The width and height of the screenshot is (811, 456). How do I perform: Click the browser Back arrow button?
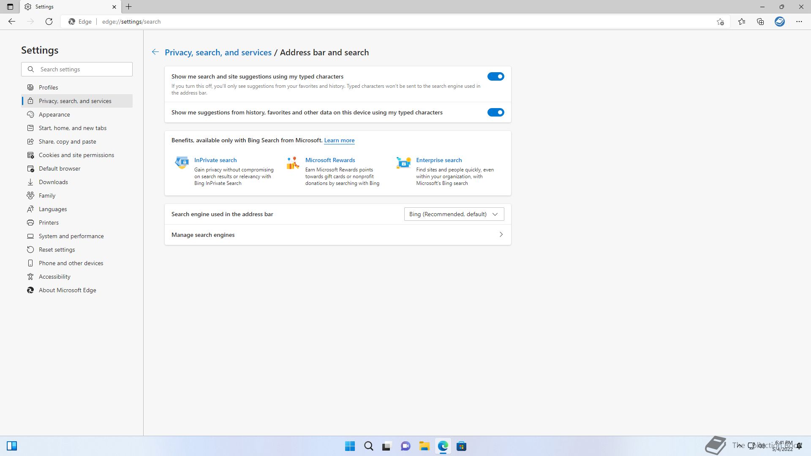pyautogui.click(x=12, y=22)
